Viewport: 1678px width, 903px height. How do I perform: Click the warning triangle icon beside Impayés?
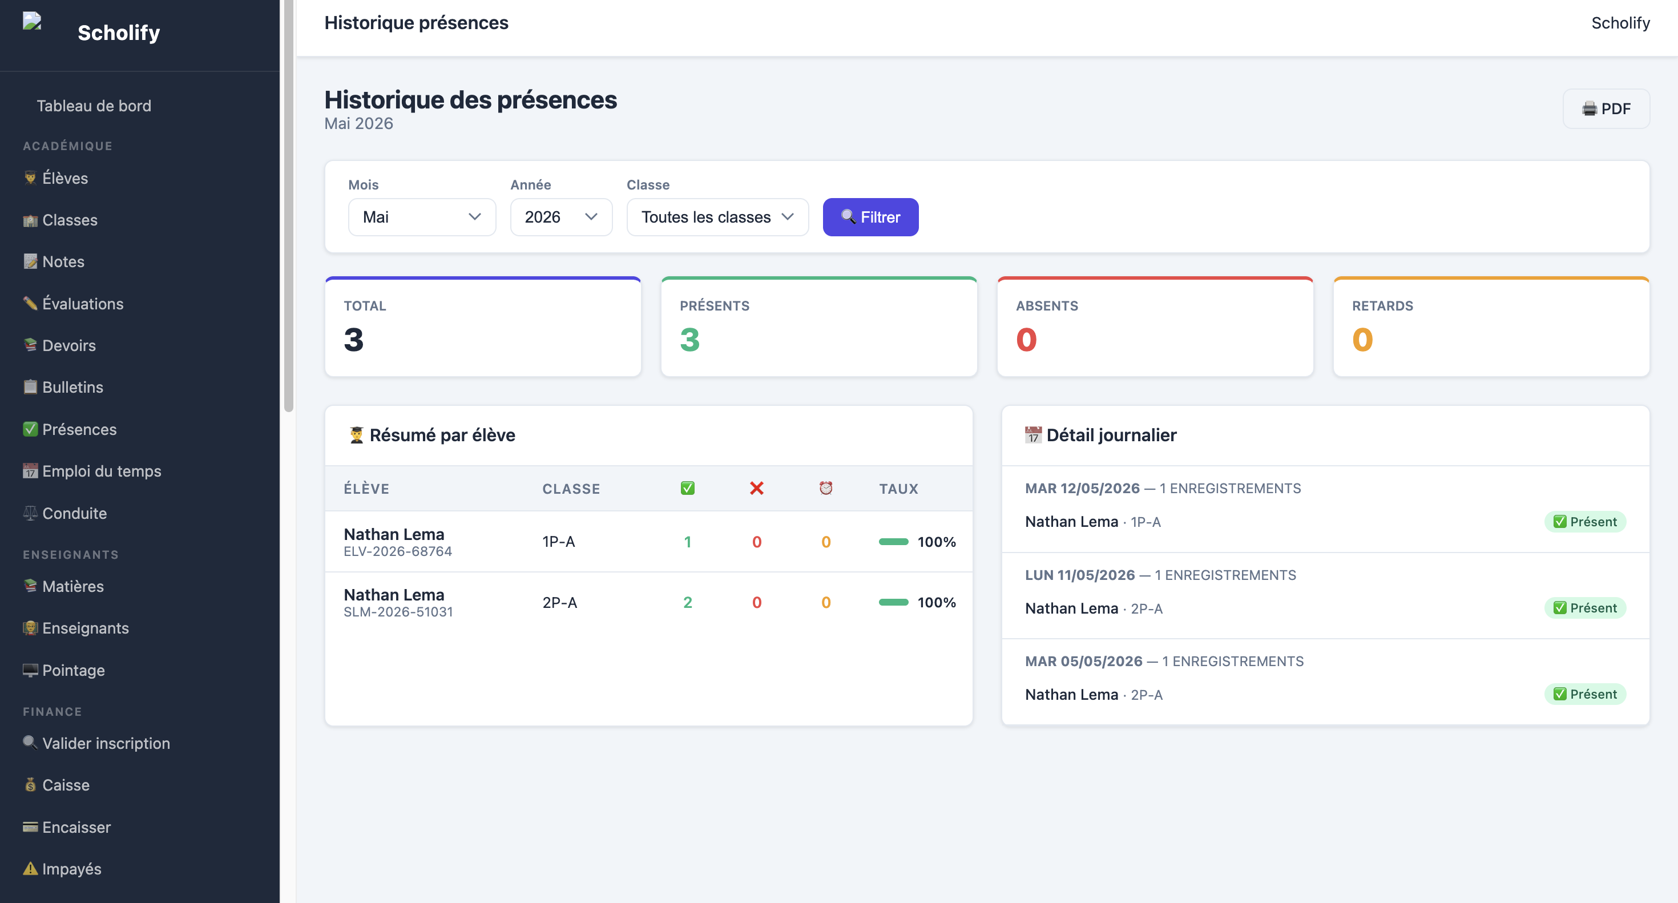click(30, 869)
